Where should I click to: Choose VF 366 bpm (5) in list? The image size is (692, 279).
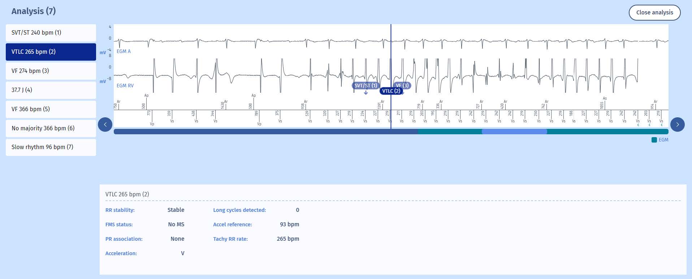[x=51, y=109]
